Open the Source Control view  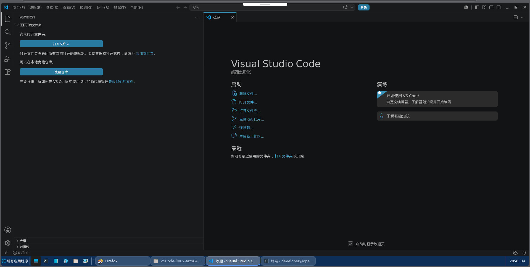[7, 45]
